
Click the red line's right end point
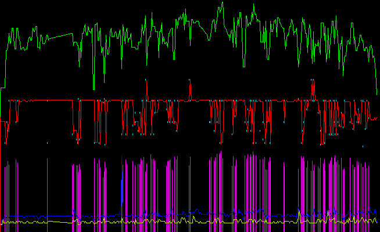[377, 118]
